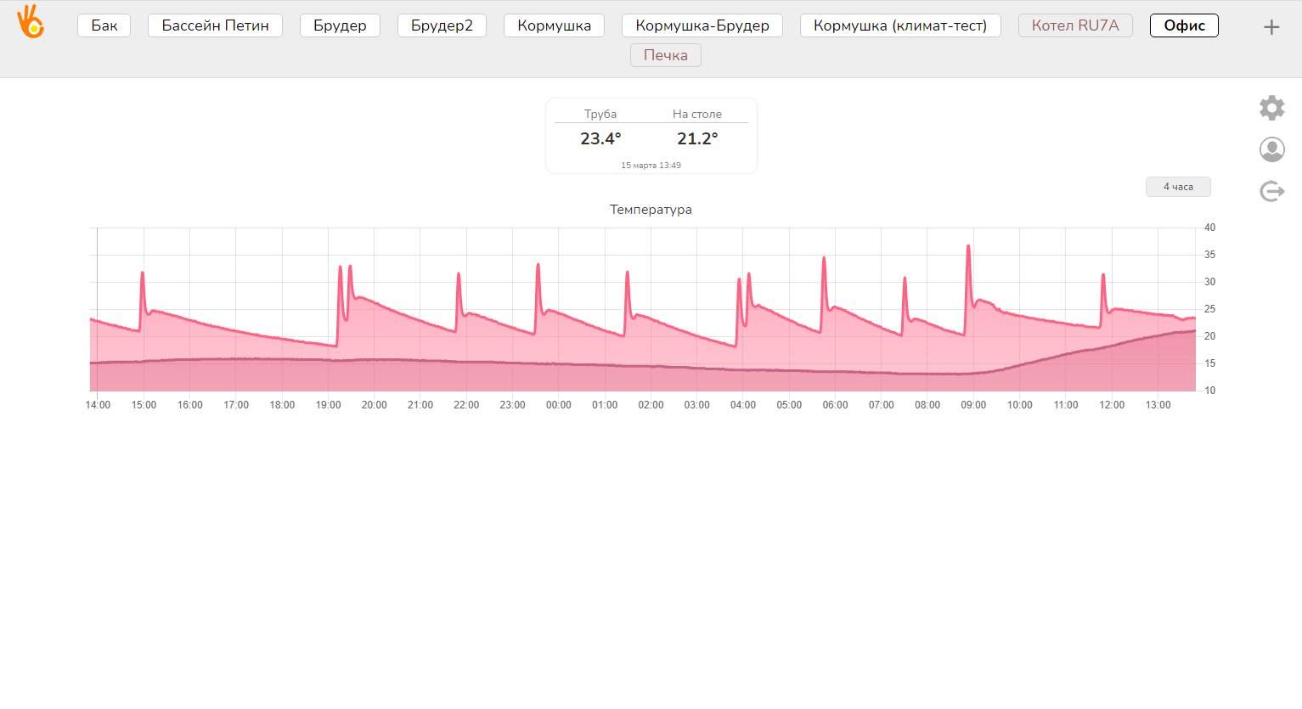Open the Котел RU7A tab
This screenshot has height=709, width=1302.
pyautogui.click(x=1074, y=25)
